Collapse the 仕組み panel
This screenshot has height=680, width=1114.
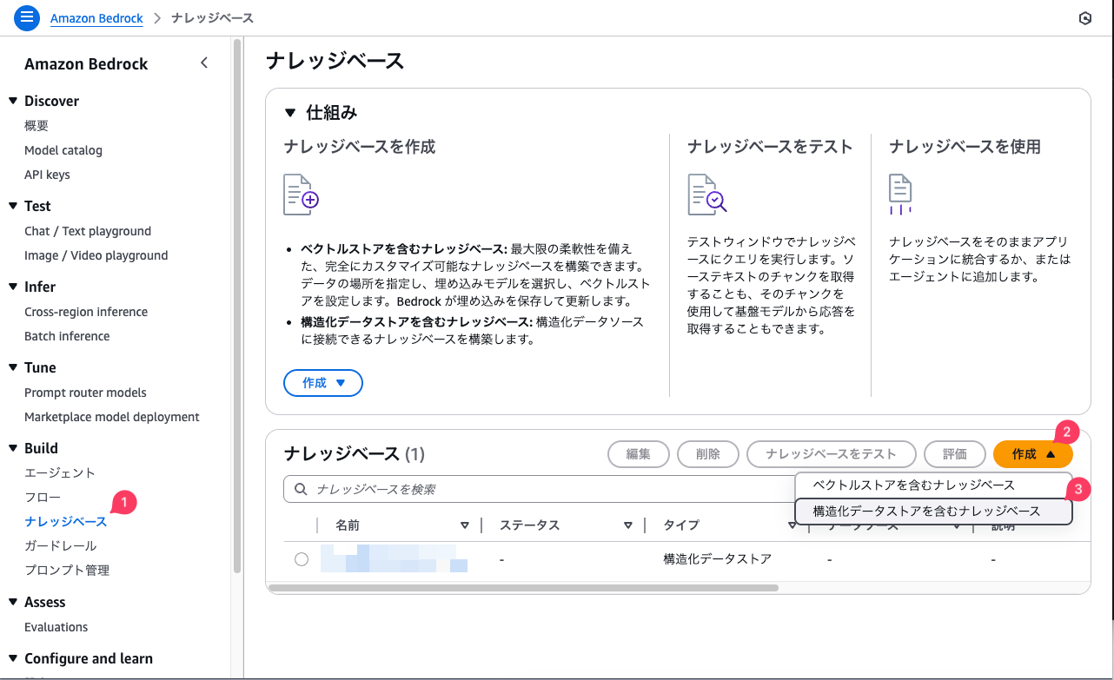pos(290,113)
